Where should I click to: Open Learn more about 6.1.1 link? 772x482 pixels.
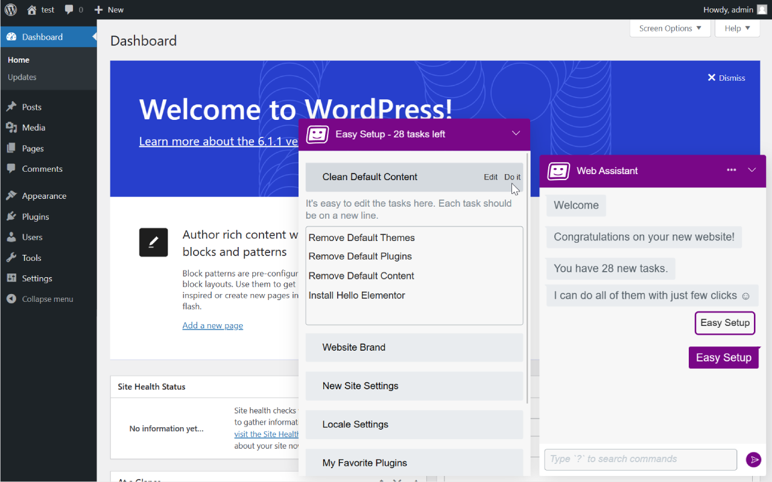coord(219,142)
